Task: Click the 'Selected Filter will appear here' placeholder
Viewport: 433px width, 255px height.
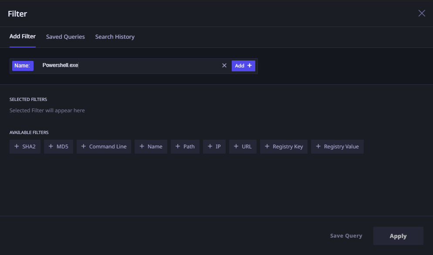Action: [47, 111]
